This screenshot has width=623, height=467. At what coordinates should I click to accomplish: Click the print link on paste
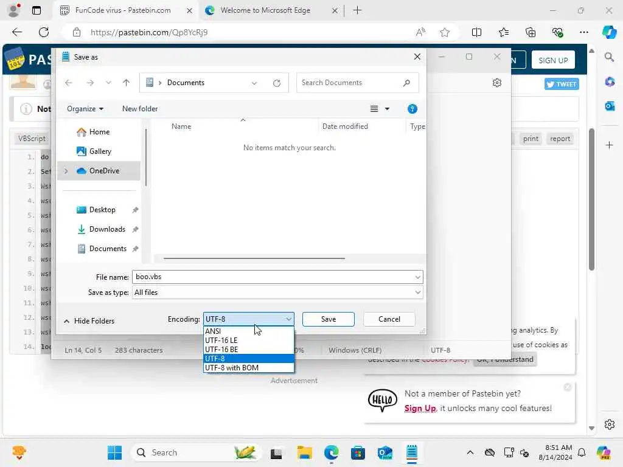(531, 139)
